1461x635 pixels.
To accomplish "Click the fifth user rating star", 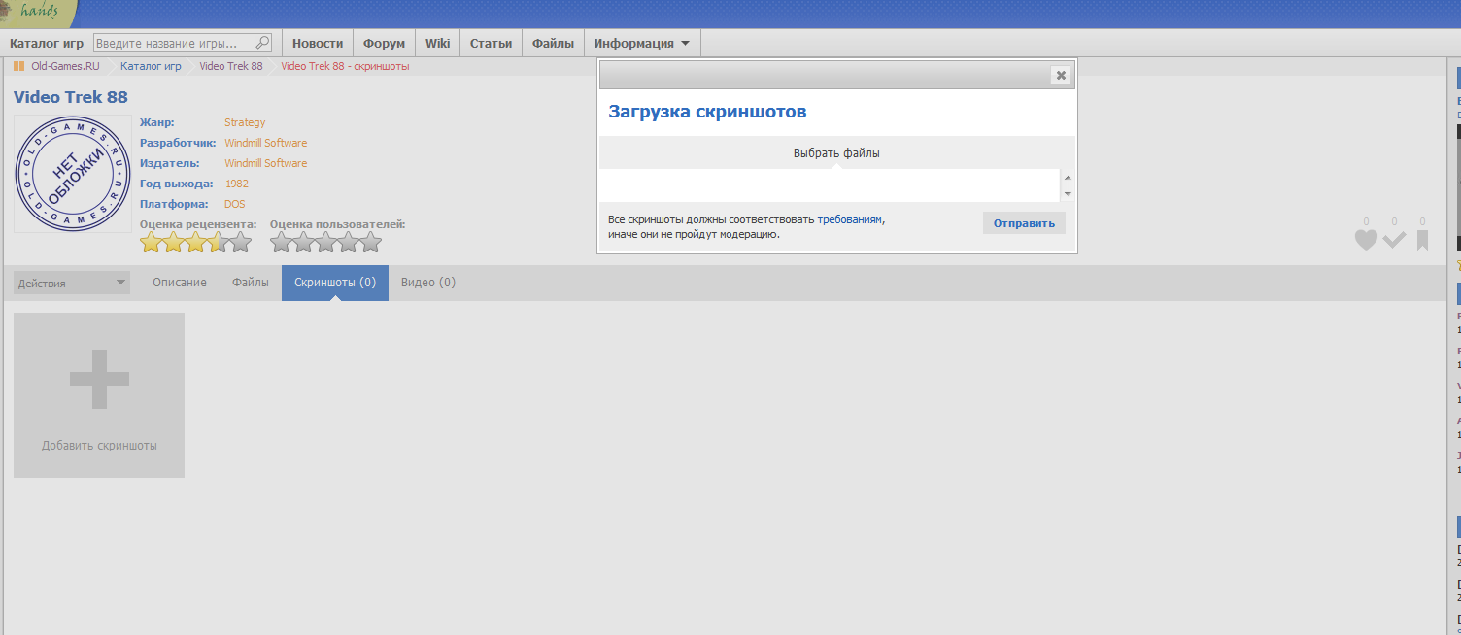I will 370,243.
